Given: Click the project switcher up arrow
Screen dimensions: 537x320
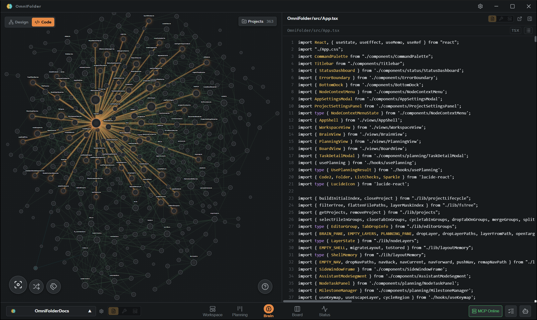Looking at the screenshot, I should pos(89,311).
